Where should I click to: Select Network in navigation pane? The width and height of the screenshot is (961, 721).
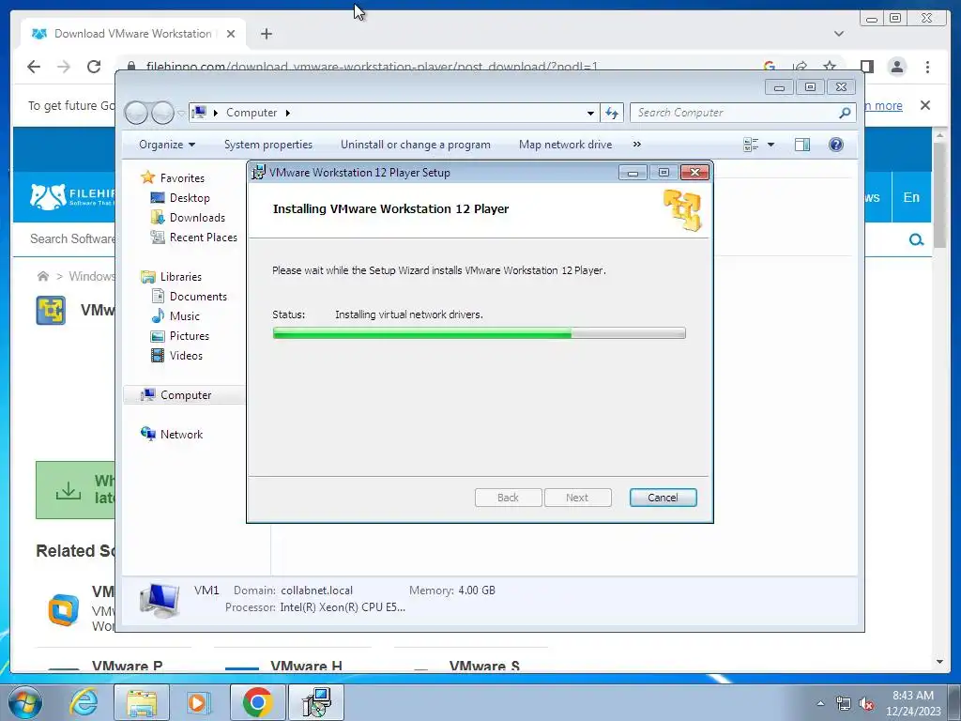click(x=181, y=434)
